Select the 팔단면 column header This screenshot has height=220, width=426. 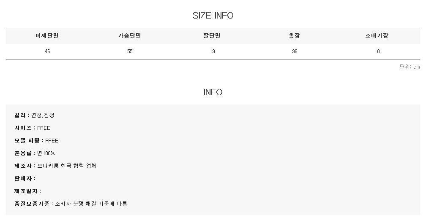click(x=212, y=36)
